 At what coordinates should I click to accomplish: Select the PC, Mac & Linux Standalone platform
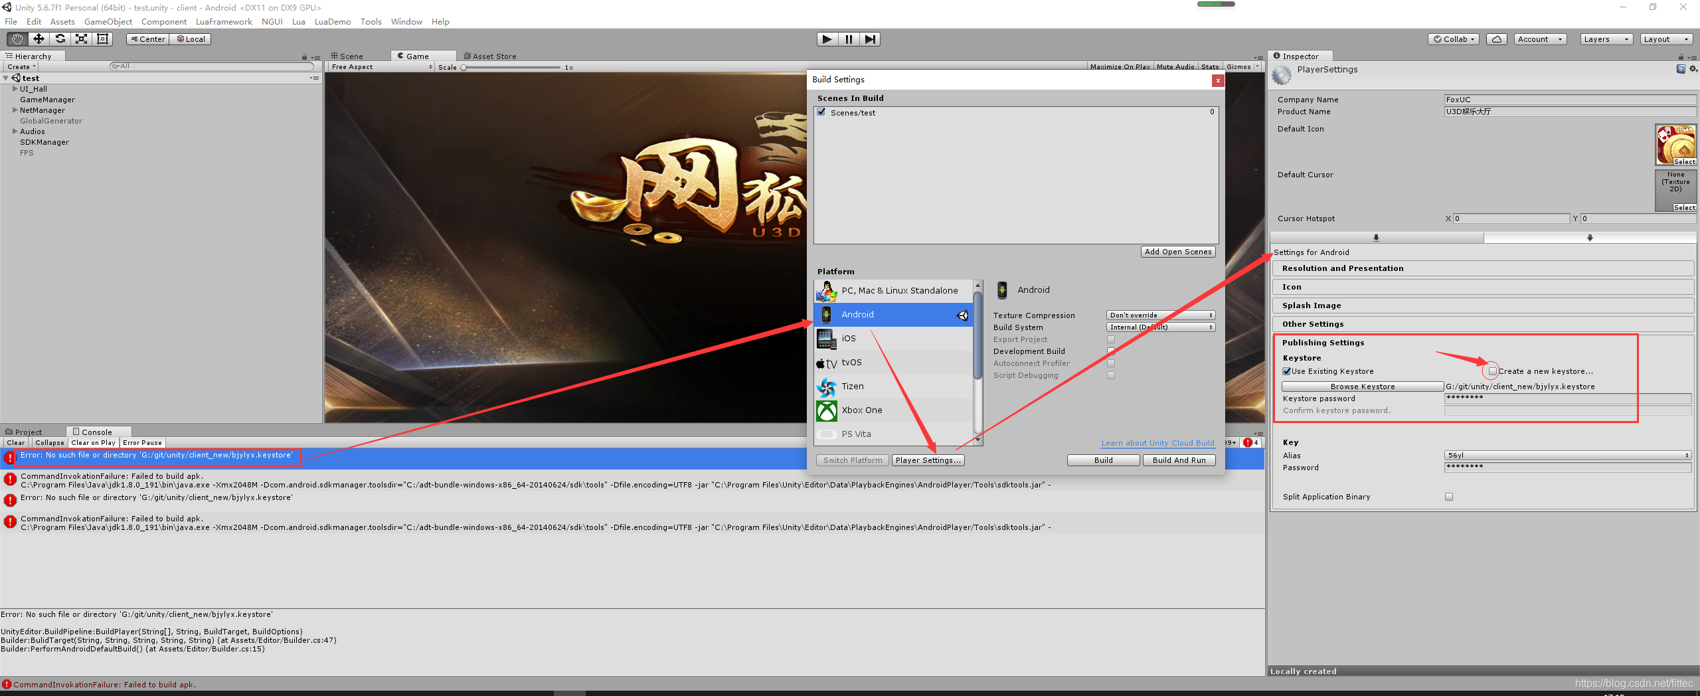click(894, 290)
